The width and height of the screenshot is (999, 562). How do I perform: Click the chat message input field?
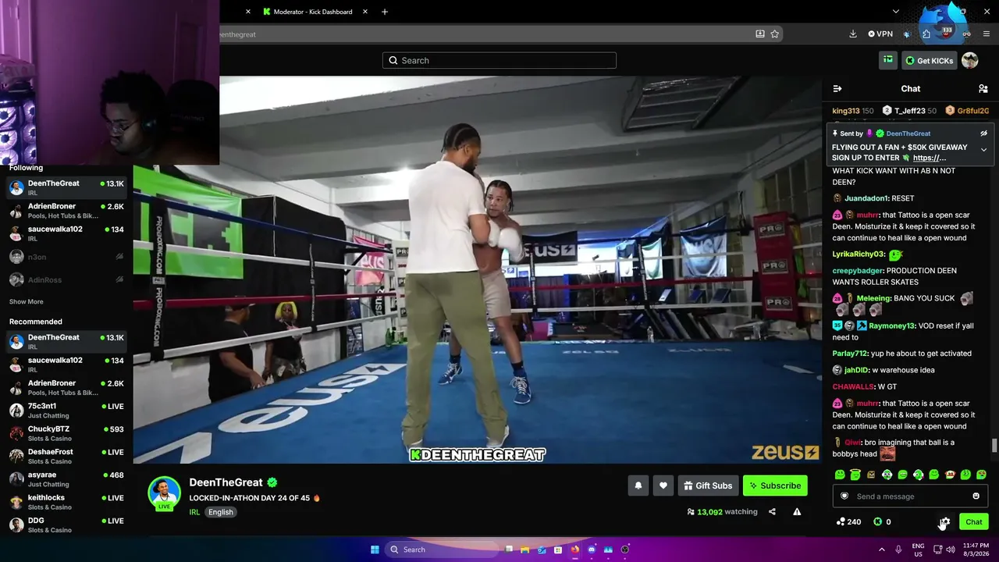[x=910, y=496]
